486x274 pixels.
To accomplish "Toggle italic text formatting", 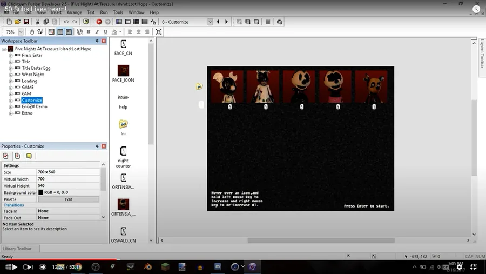I will pyautogui.click(x=97, y=32).
